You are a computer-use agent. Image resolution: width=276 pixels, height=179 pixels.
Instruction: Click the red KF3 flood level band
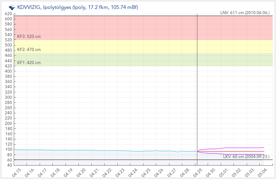(138, 28)
